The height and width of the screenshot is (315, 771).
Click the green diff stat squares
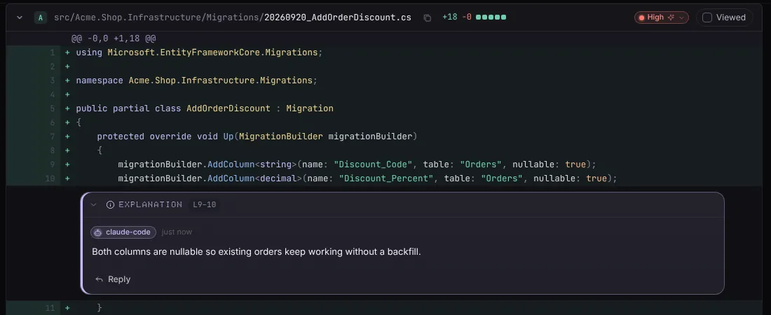coord(491,17)
